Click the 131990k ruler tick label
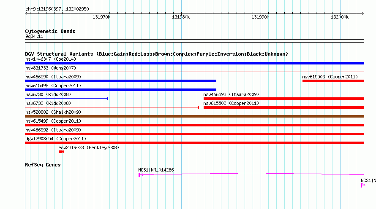 pos(260,17)
